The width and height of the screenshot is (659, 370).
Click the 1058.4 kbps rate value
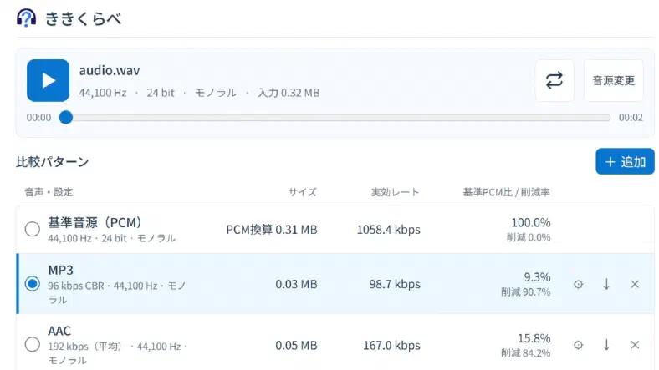tap(389, 230)
